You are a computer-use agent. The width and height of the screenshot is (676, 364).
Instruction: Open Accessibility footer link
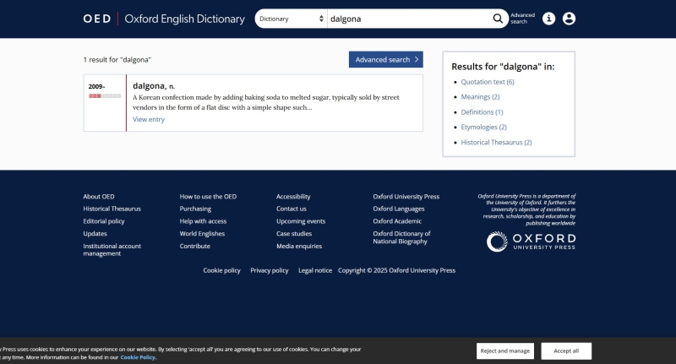pos(293,197)
